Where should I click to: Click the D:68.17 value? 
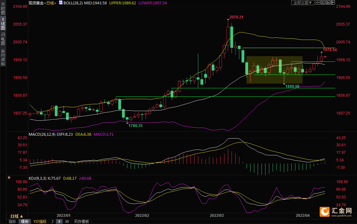click(x=70, y=178)
